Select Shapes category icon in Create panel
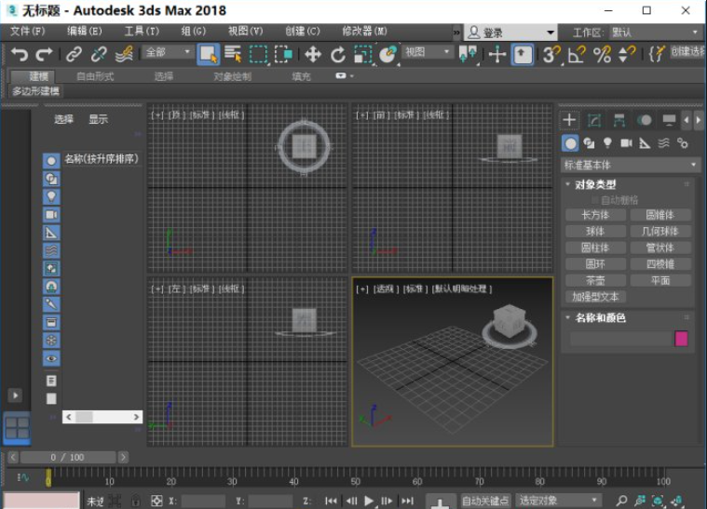Screen dimensions: 707x509 (x=589, y=143)
